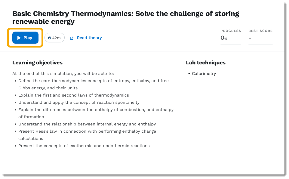
Task: Click the reaction spontaneity objective
Action: click(x=79, y=102)
